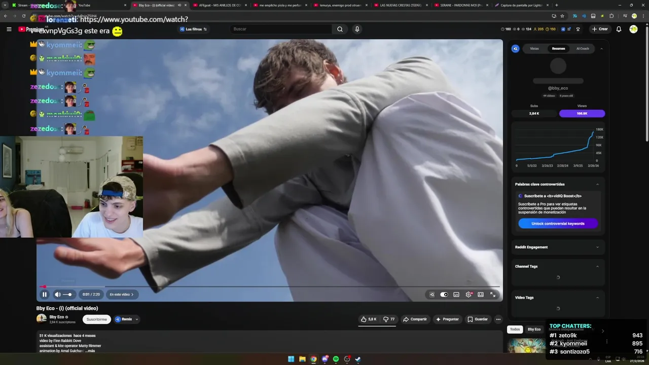Switch to the 'SERANE - PARDONNE MOI' tab
649x365 pixels.
point(461,5)
